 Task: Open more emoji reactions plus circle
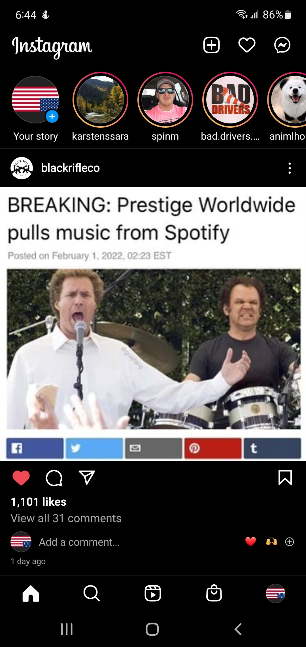[289, 542]
